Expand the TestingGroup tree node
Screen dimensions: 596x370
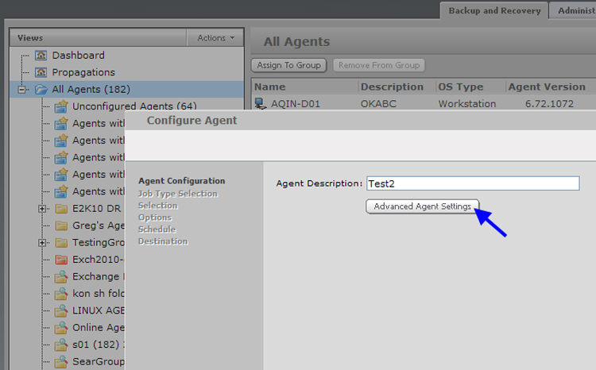42,243
